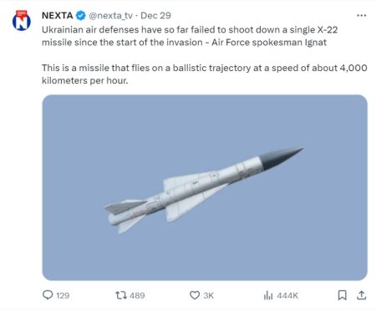This screenshot has width=376, height=311.
Task: Click the sentence about 4,000 kilometers per hour
Action: pyautogui.click(x=205, y=74)
